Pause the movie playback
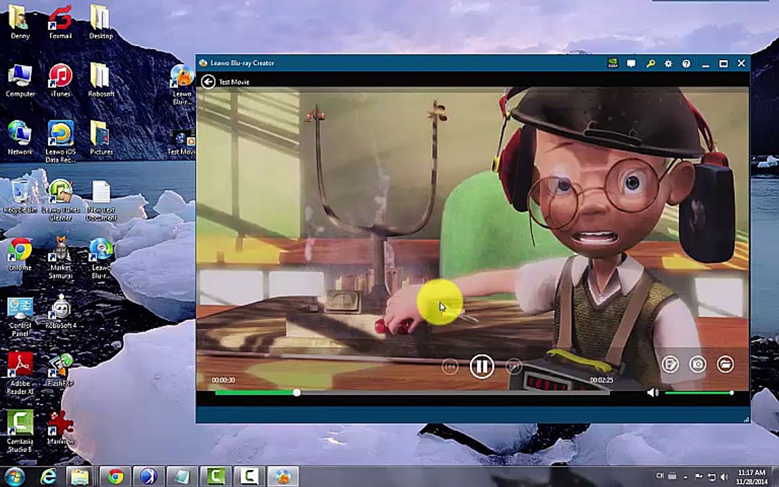 481,367
